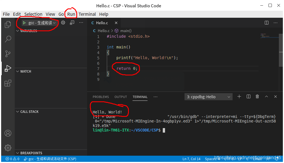Split the editor to the right
Viewport: 284px width, 163px height.
266,23
